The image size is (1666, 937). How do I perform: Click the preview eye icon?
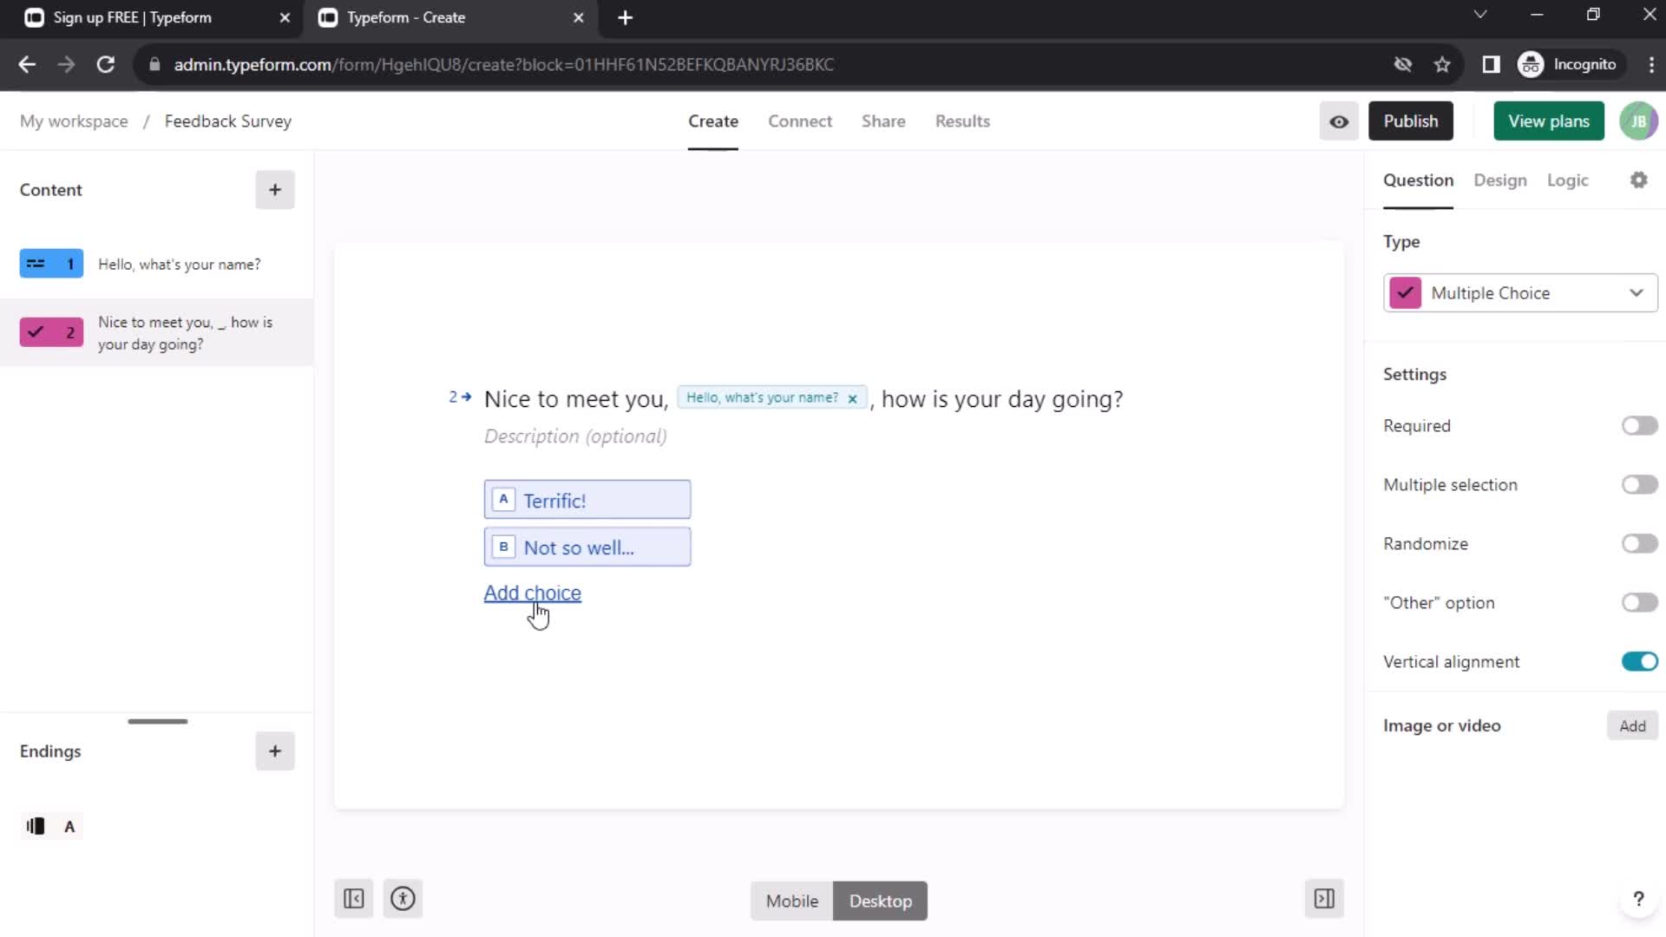[1339, 120]
